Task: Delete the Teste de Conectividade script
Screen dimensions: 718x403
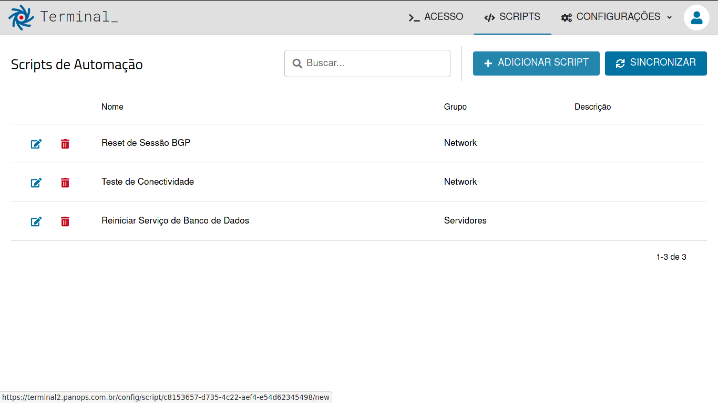Action: tap(65, 183)
